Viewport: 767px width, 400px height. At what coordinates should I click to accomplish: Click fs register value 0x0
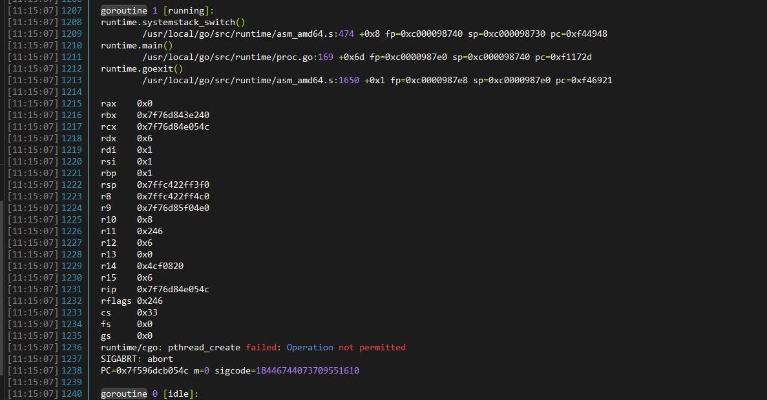[145, 325]
